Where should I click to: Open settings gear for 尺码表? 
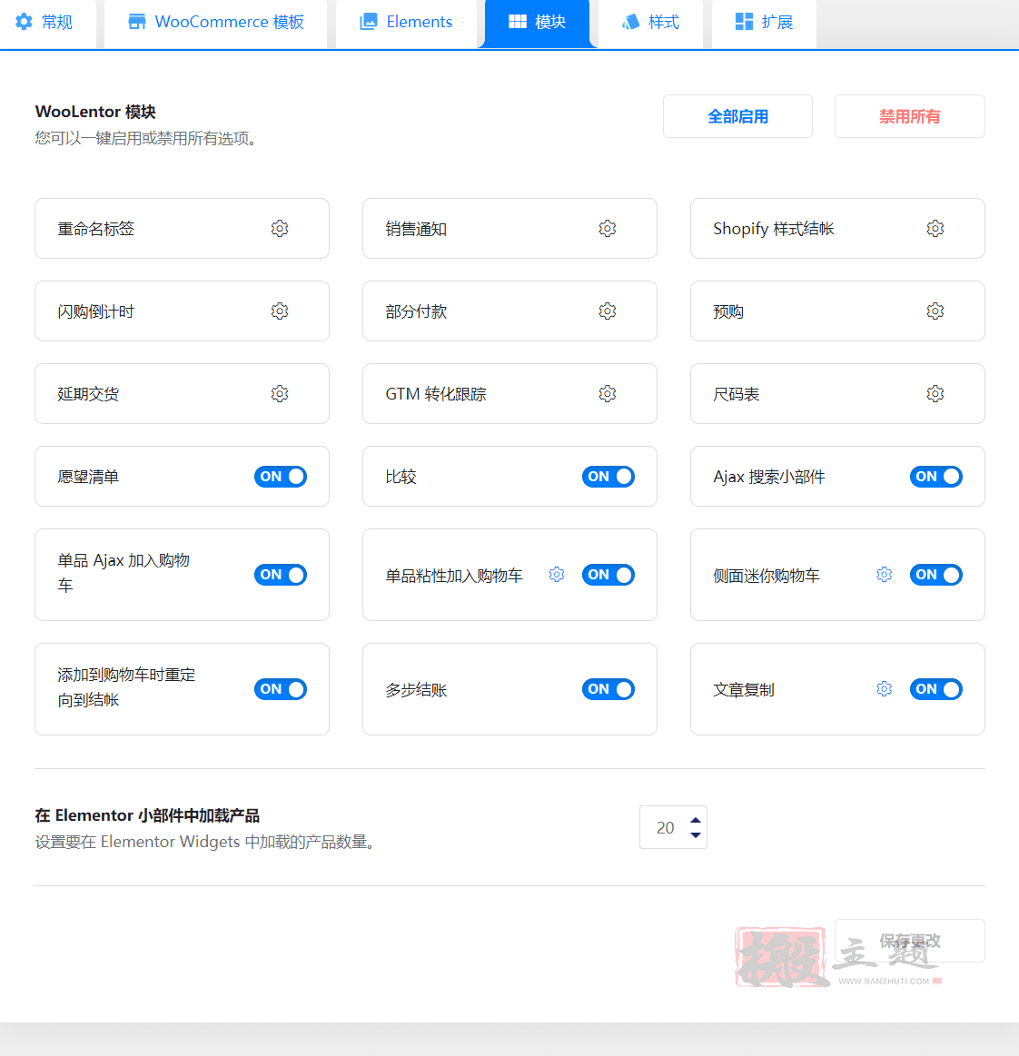935,394
